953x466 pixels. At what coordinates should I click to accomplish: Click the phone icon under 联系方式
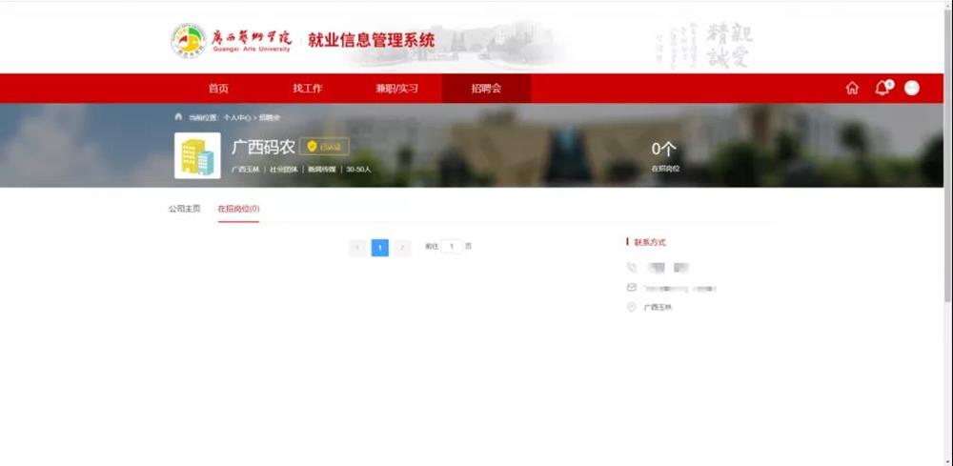(631, 268)
